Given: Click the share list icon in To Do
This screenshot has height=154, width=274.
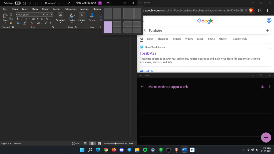Looking at the screenshot, I should (262, 87).
